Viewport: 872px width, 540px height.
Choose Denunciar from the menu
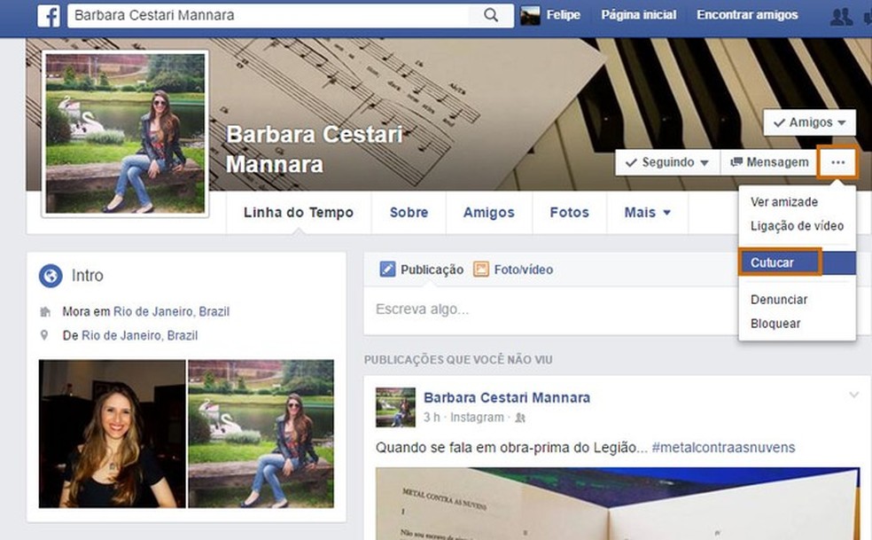(x=779, y=300)
